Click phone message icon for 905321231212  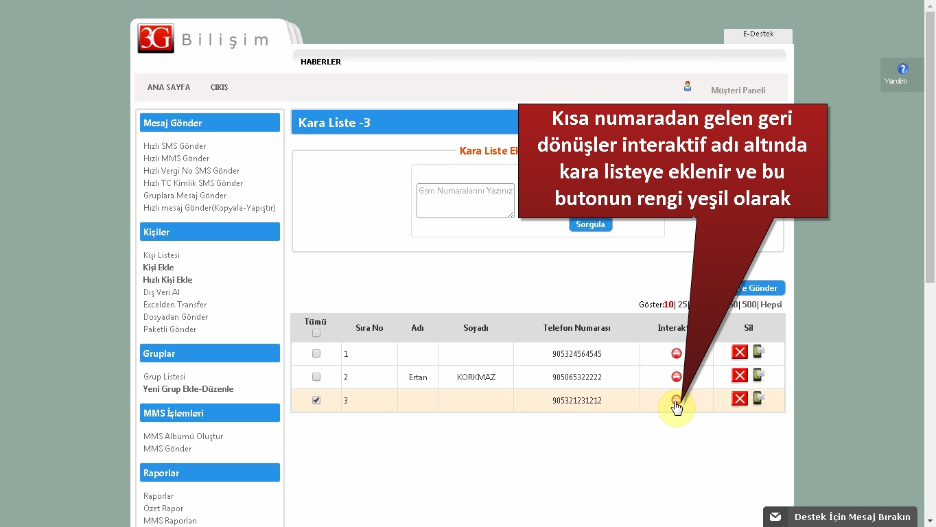(758, 399)
